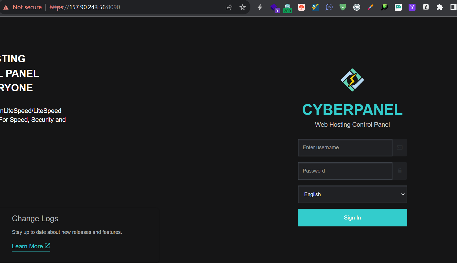This screenshot has width=457, height=263.
Task: Open the extension showing green 200 badge
Action: [x=288, y=8]
